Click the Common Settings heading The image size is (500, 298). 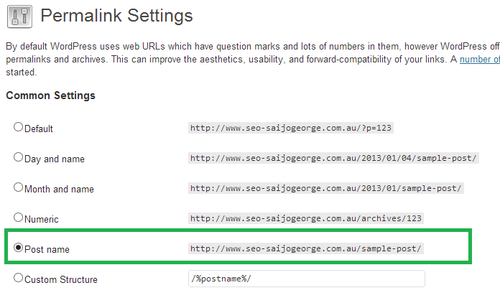50,96
